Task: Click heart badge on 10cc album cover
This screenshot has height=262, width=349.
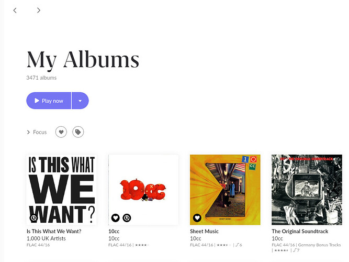Action: click(x=115, y=218)
